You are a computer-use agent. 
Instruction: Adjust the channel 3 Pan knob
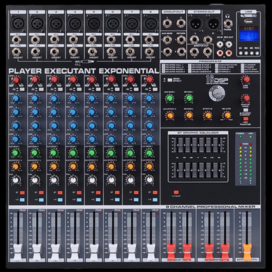54,180
